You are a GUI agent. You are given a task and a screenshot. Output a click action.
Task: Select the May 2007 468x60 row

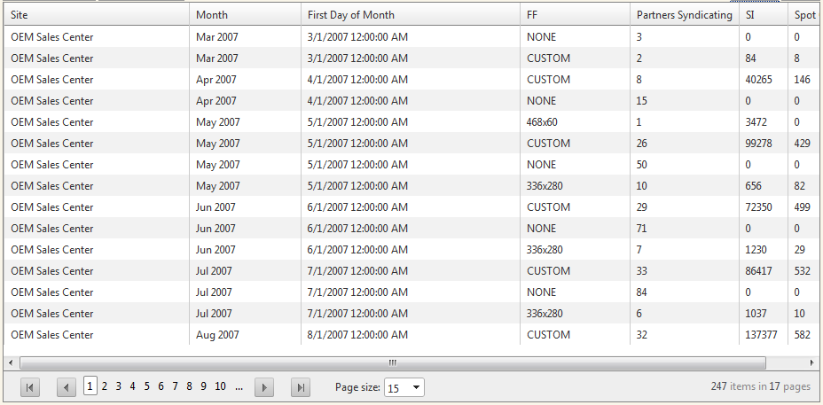(355, 122)
